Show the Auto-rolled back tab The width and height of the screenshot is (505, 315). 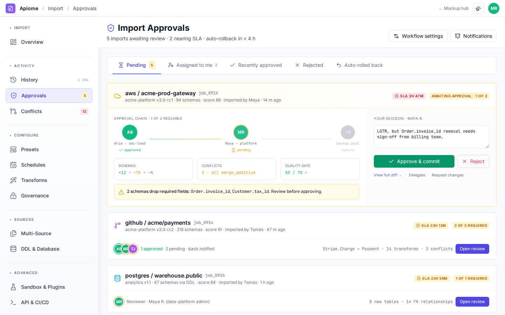point(359,65)
